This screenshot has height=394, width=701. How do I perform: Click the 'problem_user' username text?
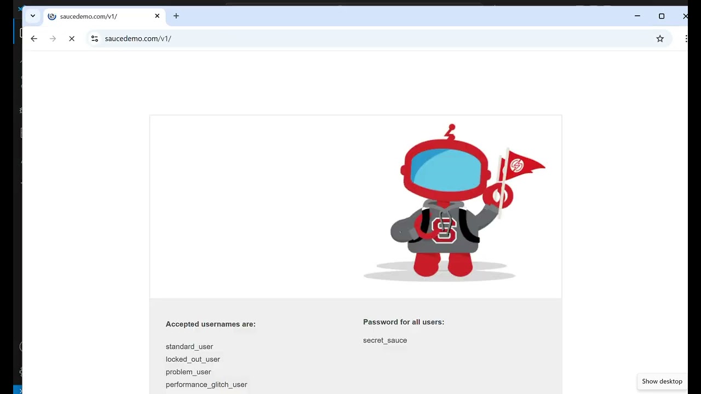(x=188, y=372)
